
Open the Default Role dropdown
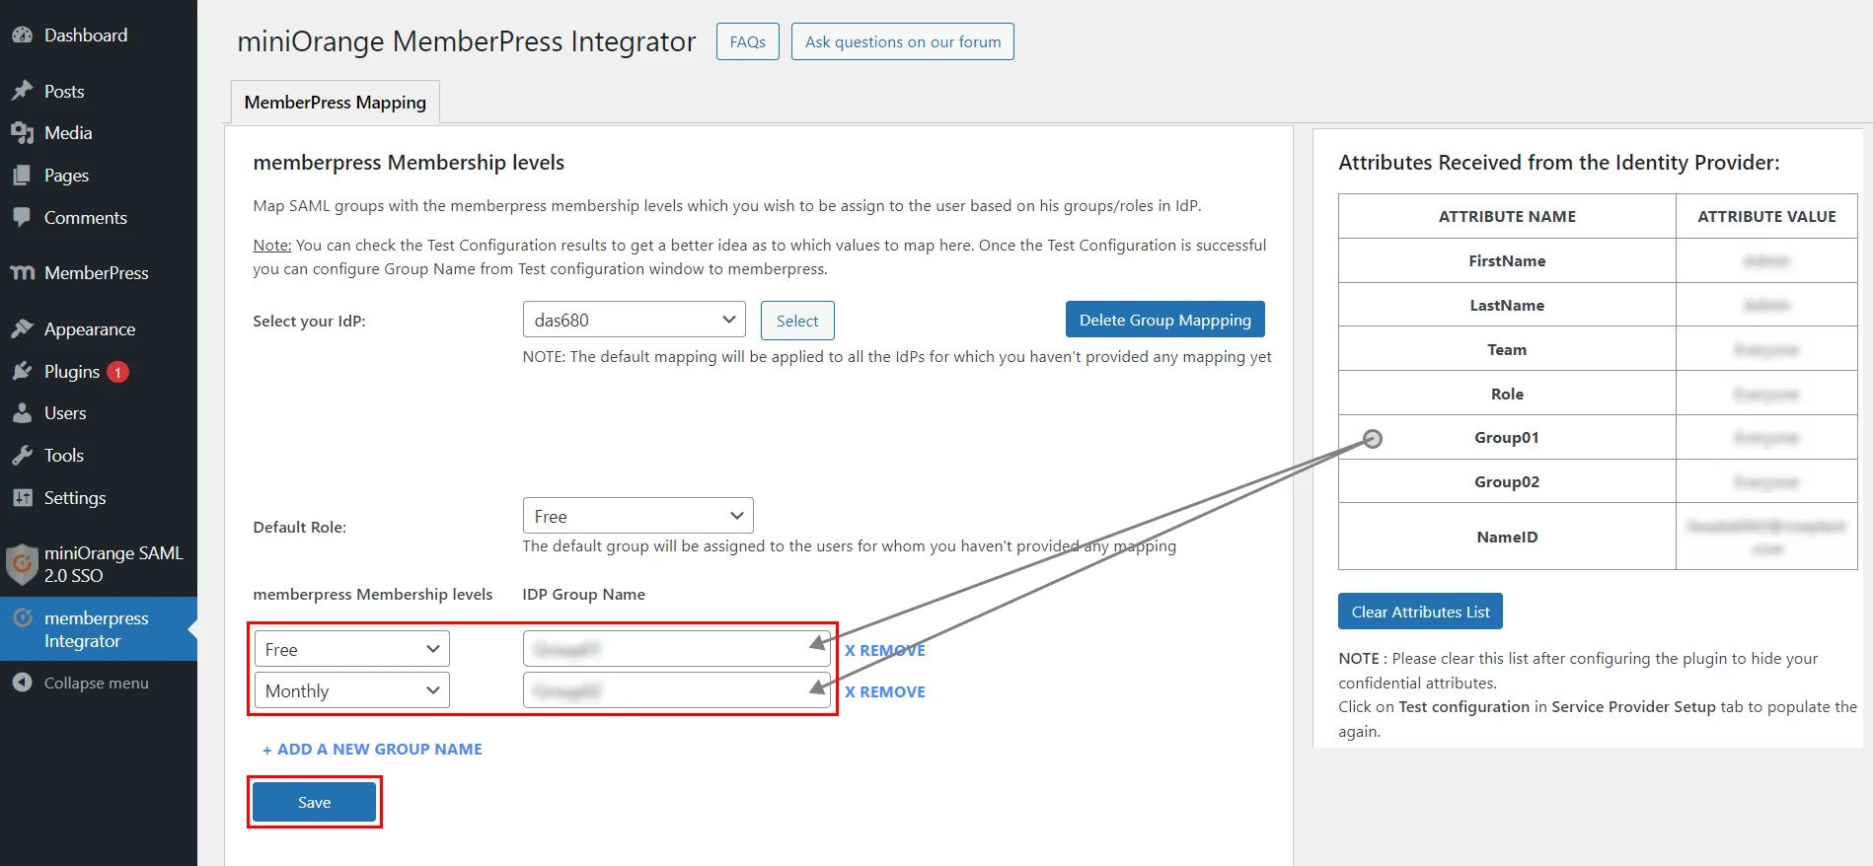click(637, 516)
